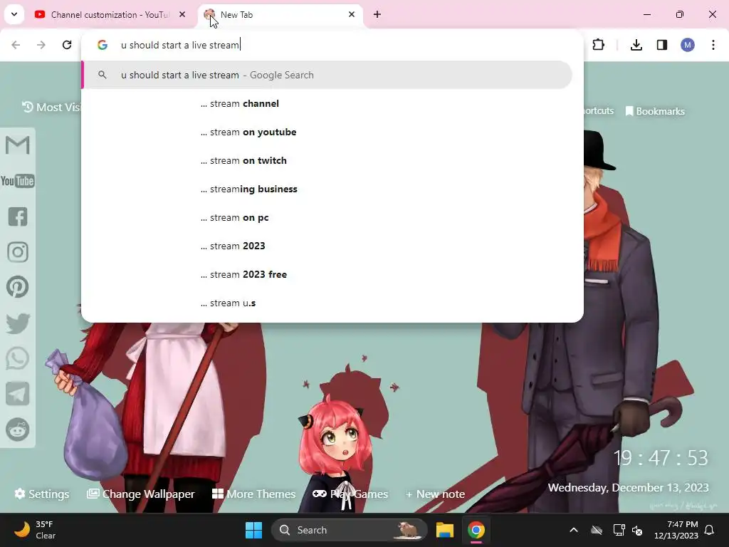Click the crossed-out cloud tray icon
729x547 pixels.
coord(597,530)
